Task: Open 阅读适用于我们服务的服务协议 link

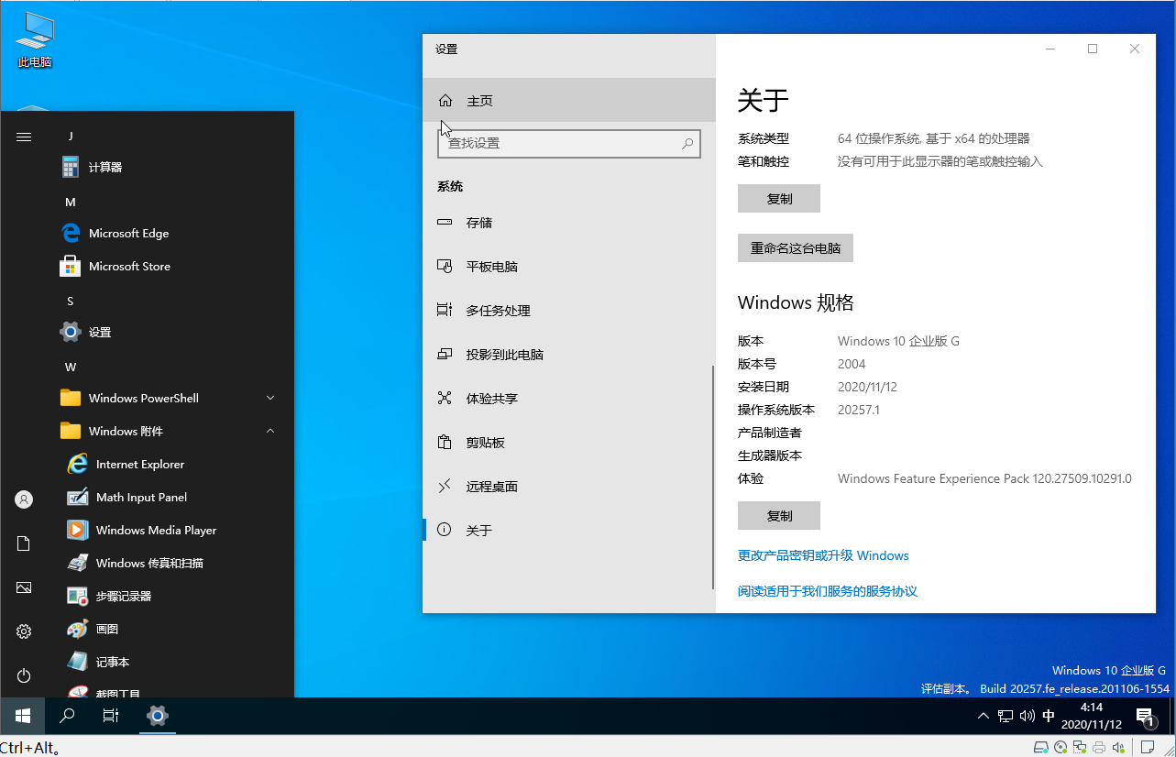Action: tap(828, 591)
